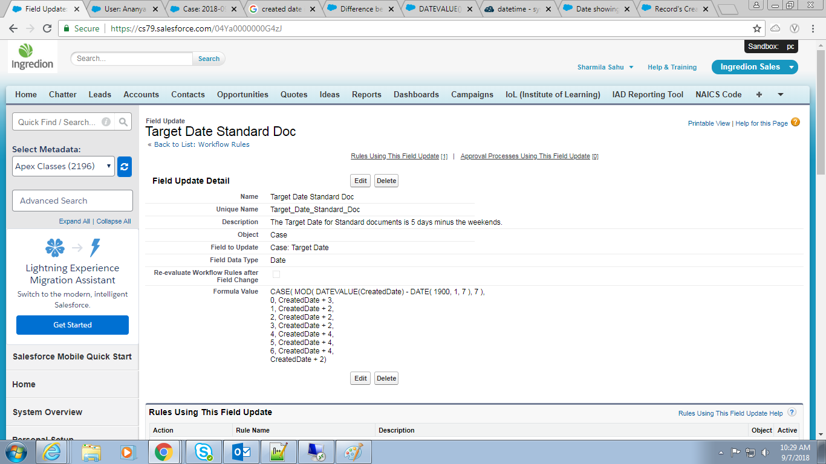Open the Windows Start menu

tap(15, 452)
